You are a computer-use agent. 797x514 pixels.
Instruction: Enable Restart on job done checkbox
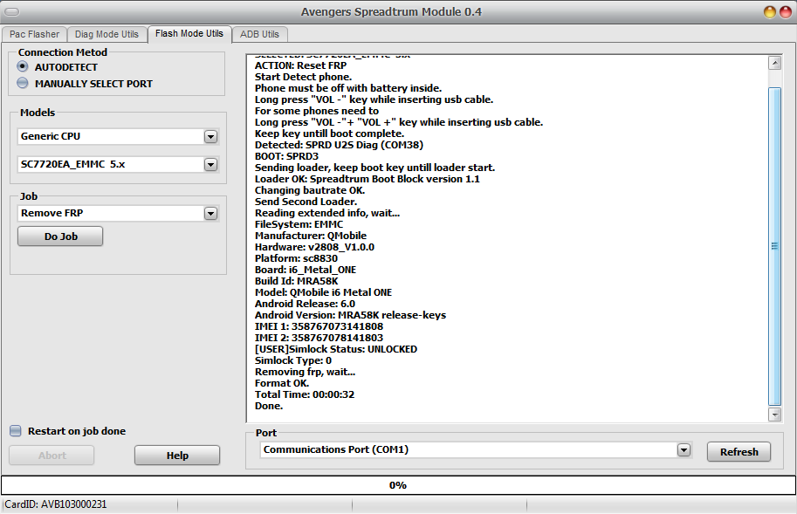[16, 431]
